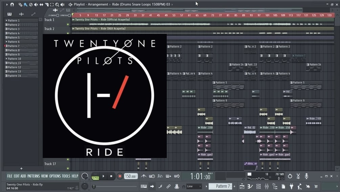The width and height of the screenshot is (340, 192).
Task: Select the Slip tool in playlist toolbar
Action: tap(41, 4)
